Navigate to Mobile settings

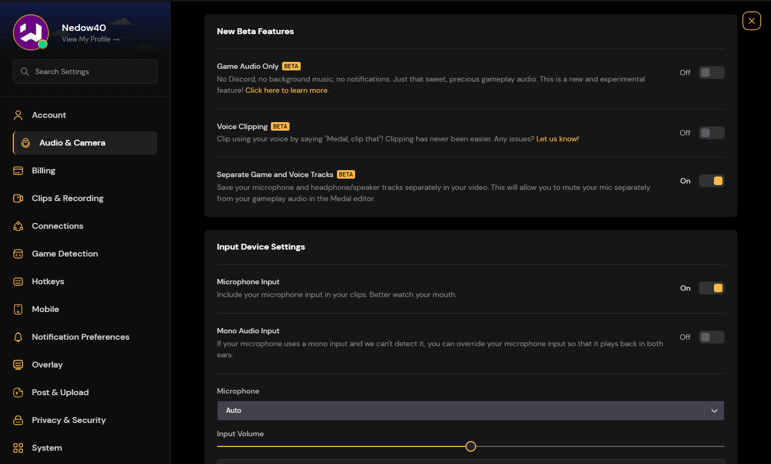click(x=85, y=309)
